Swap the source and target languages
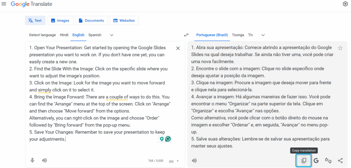 point(186,35)
